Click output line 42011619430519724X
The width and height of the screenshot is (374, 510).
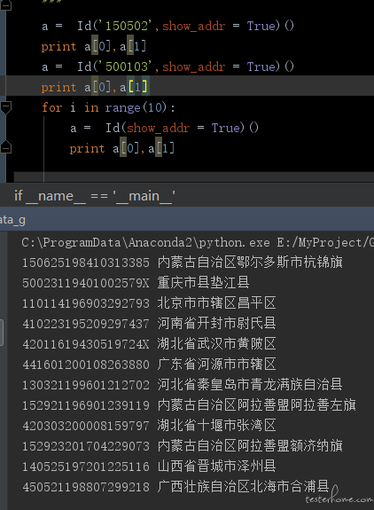(x=149, y=343)
